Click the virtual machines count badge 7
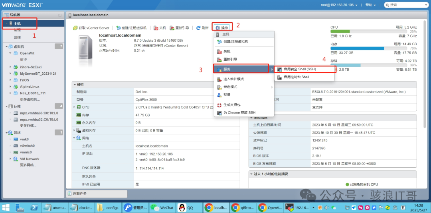This screenshot has height=213, width=431. click(x=59, y=46)
